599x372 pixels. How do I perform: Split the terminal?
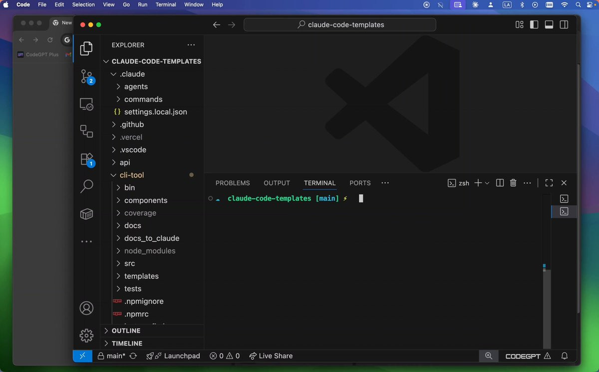(x=500, y=183)
